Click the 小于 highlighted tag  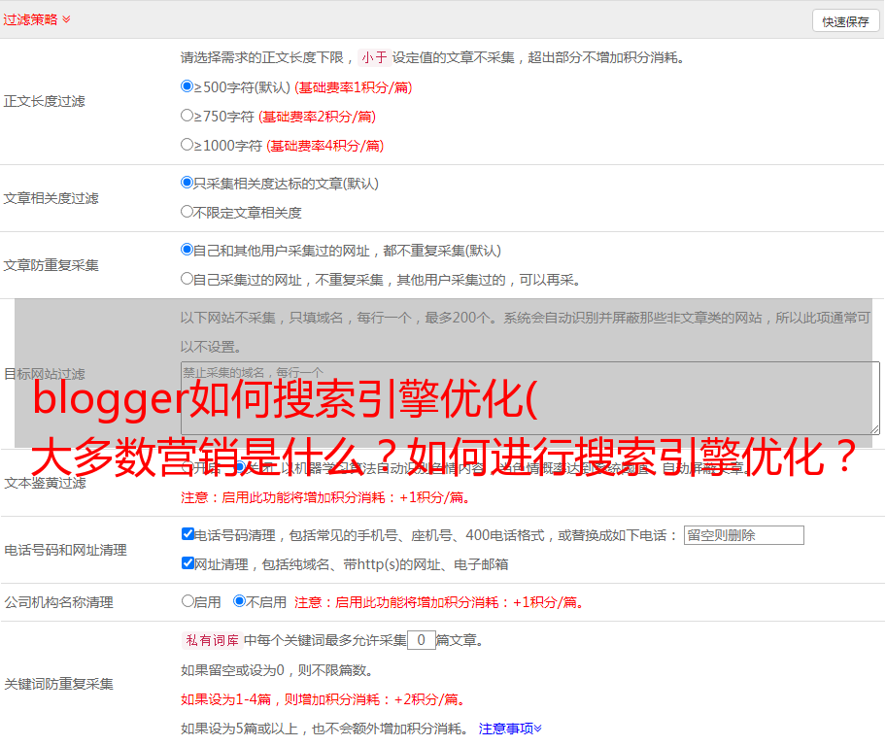click(x=374, y=57)
